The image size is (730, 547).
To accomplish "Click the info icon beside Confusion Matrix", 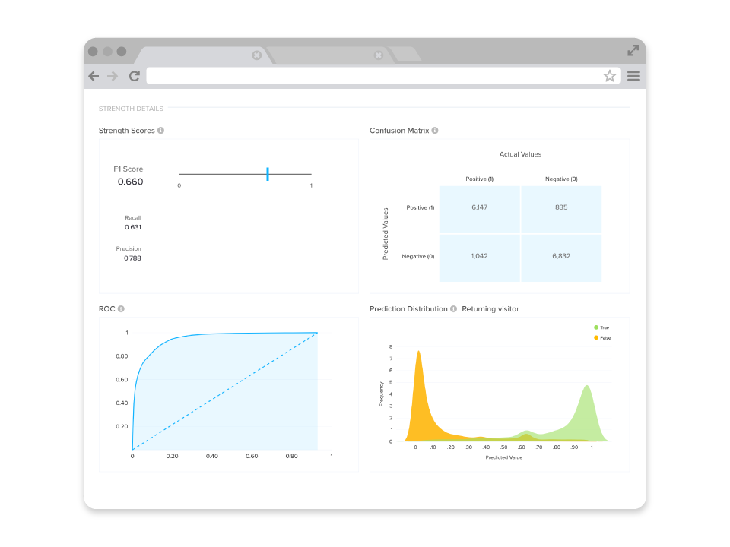I will tap(435, 131).
